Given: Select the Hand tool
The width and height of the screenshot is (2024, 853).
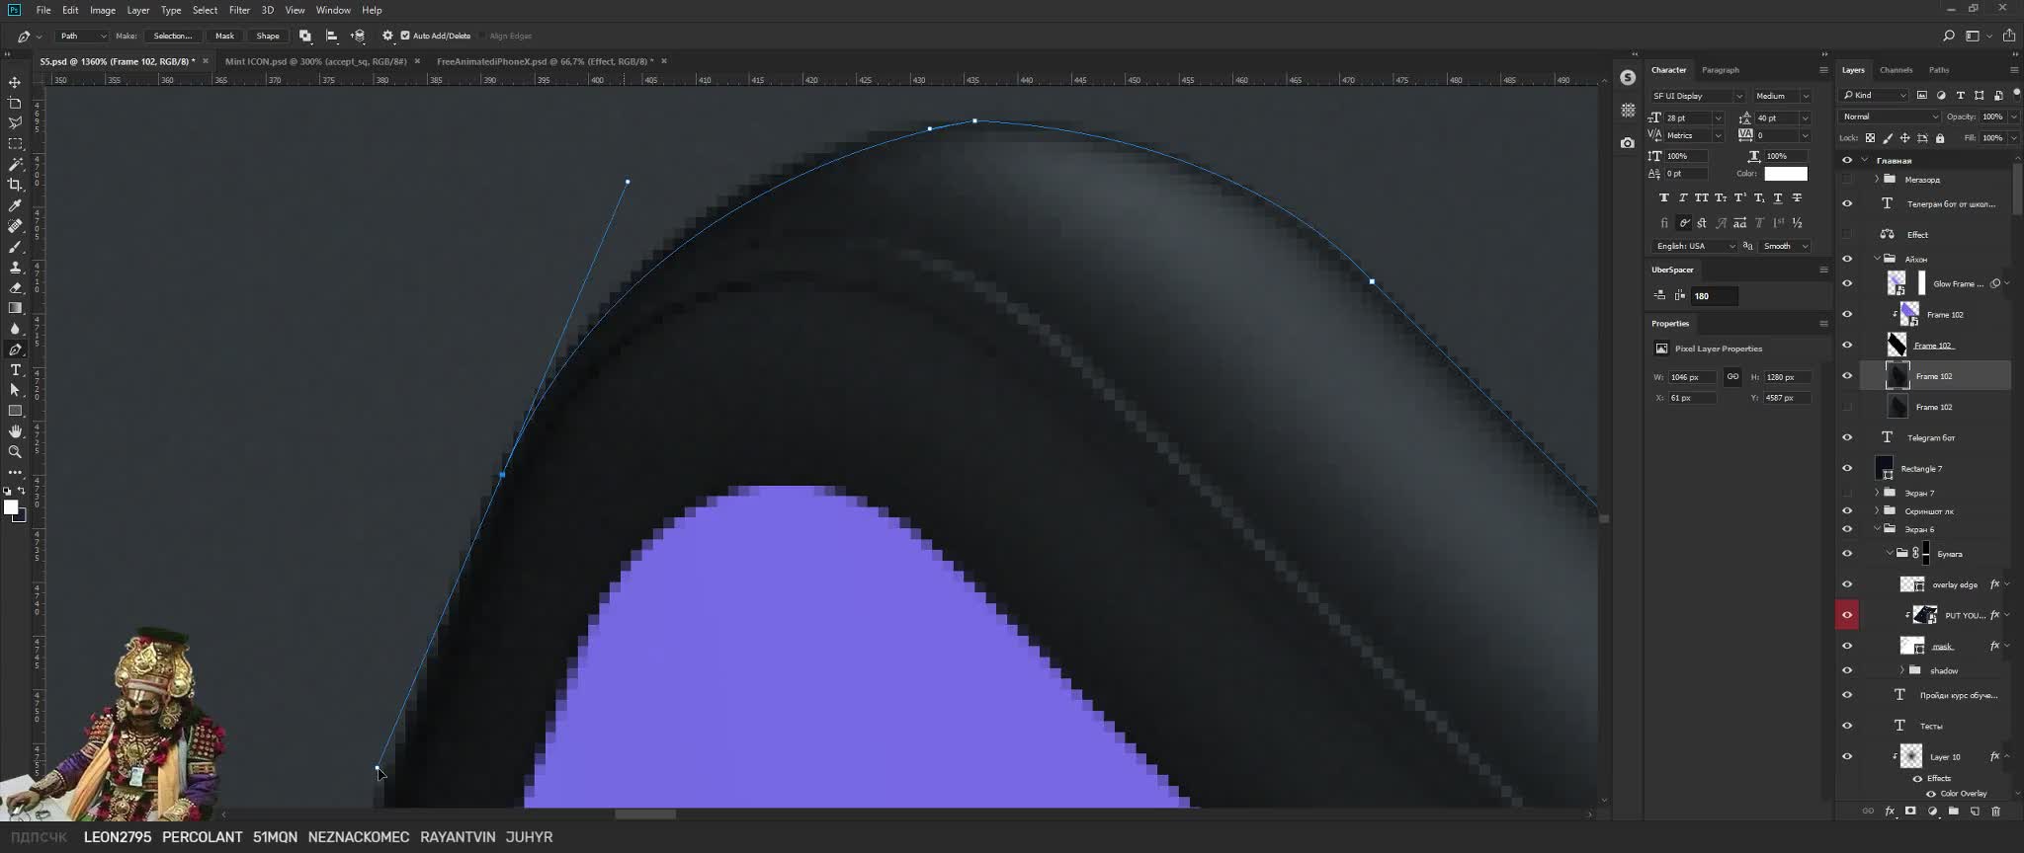Looking at the screenshot, I should coord(15,431).
